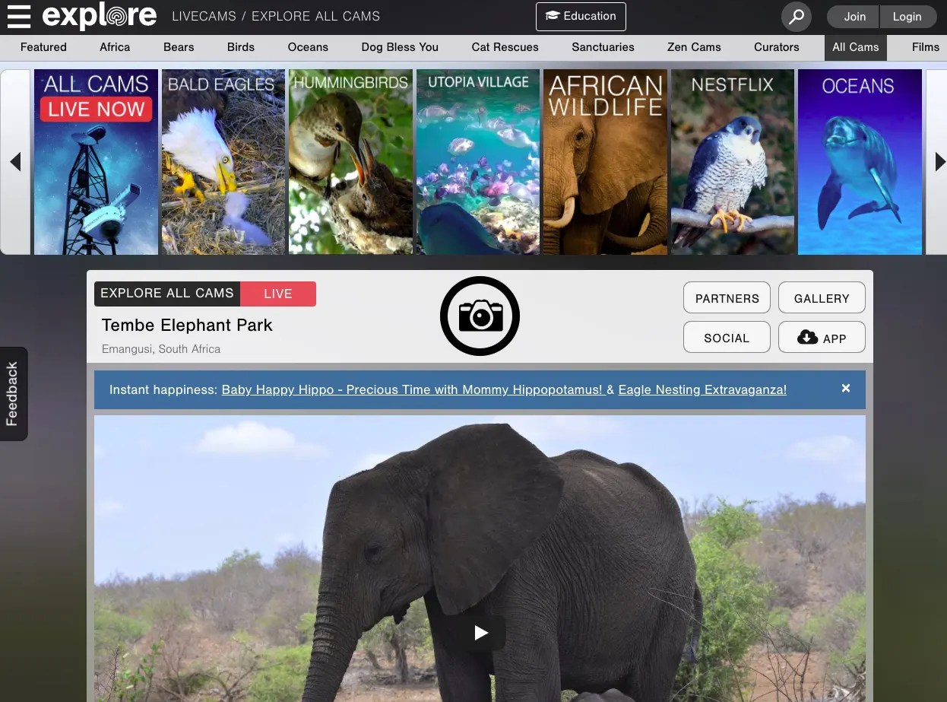Dismiss the Instant happiness banner
Viewport: 947px width, 702px height.
pyautogui.click(x=845, y=388)
